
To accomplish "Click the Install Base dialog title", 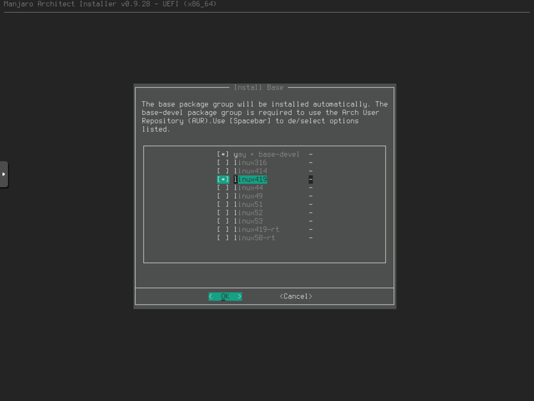I will coord(258,88).
